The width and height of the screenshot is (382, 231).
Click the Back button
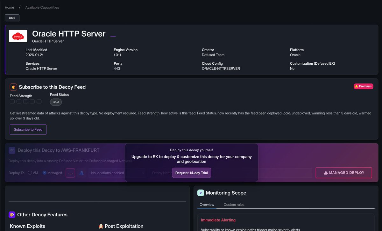point(12,18)
